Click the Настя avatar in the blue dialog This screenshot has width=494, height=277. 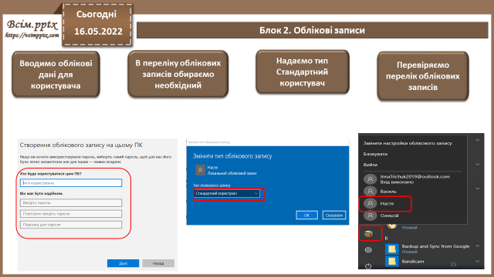pyautogui.click(x=200, y=170)
